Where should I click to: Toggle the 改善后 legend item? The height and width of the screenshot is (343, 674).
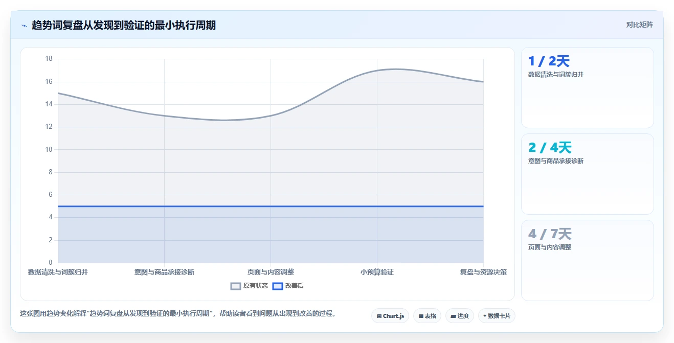288,286
